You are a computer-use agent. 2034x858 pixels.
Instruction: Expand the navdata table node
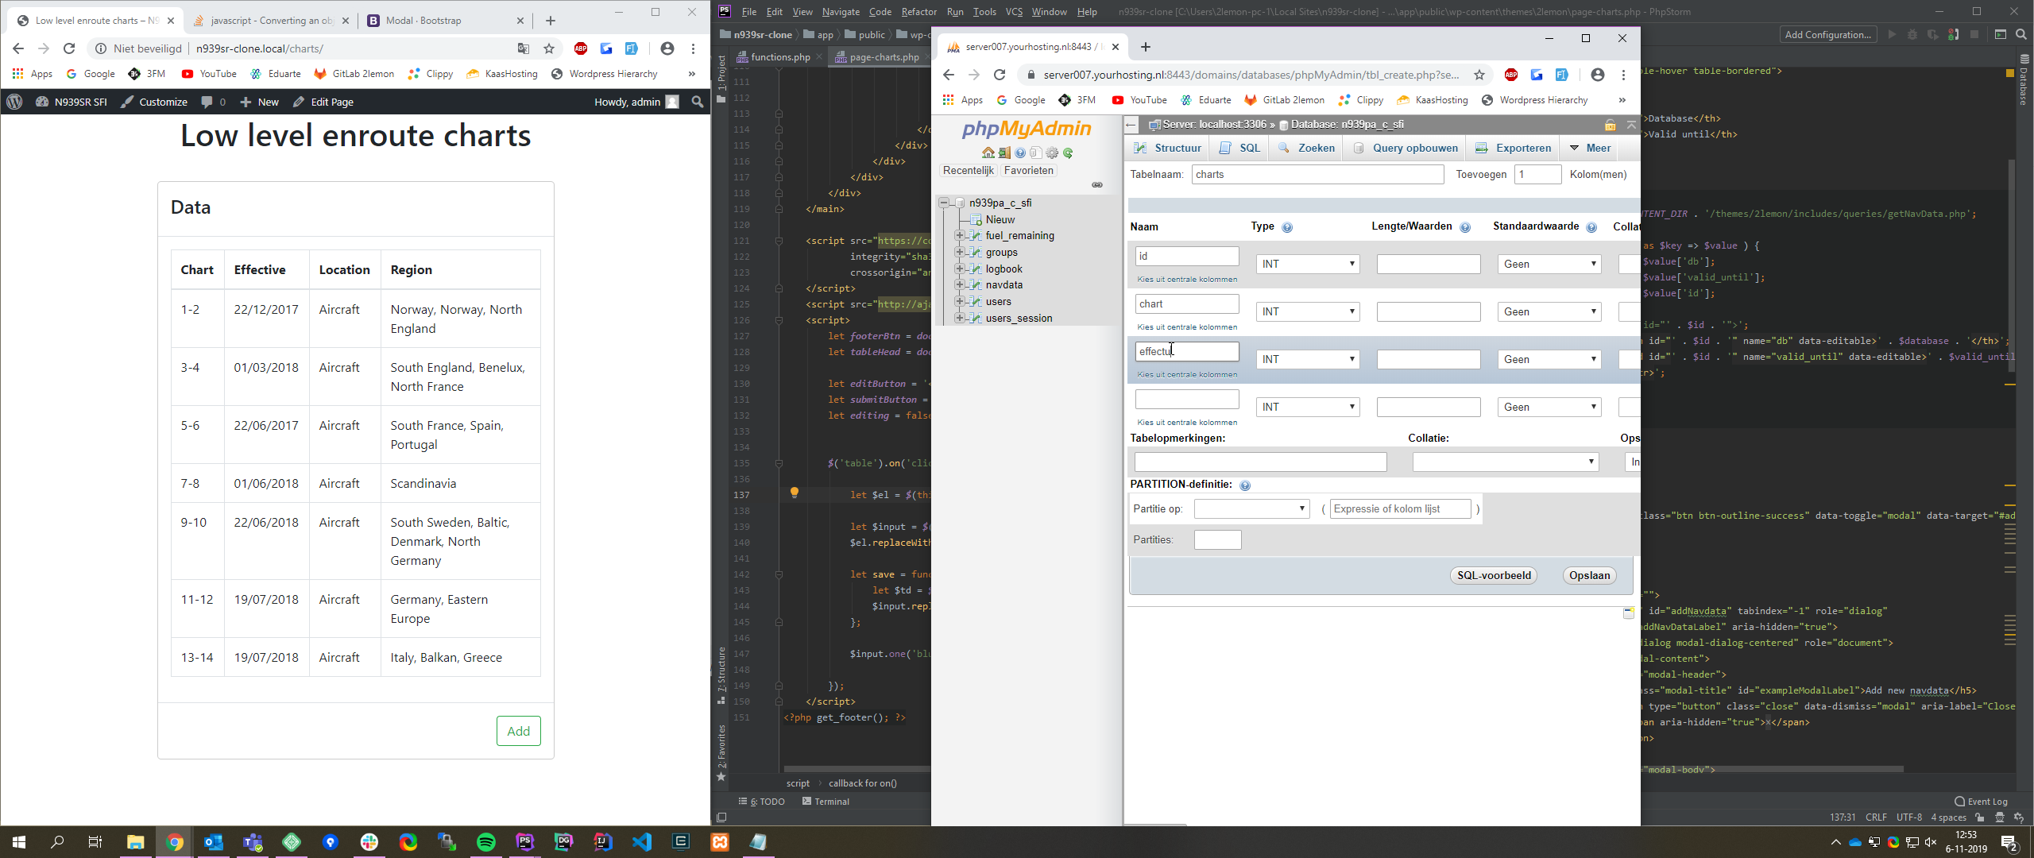[x=960, y=285]
